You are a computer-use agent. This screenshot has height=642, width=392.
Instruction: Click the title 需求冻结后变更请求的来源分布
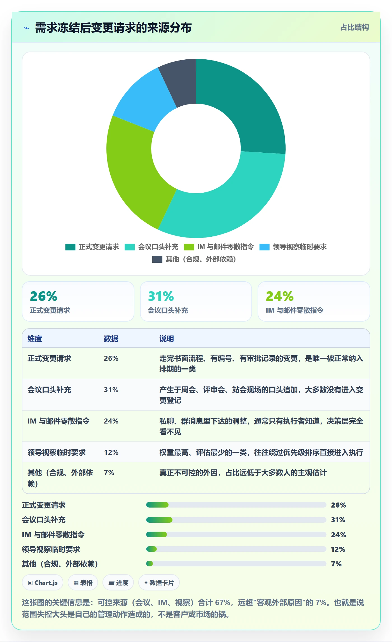point(113,28)
